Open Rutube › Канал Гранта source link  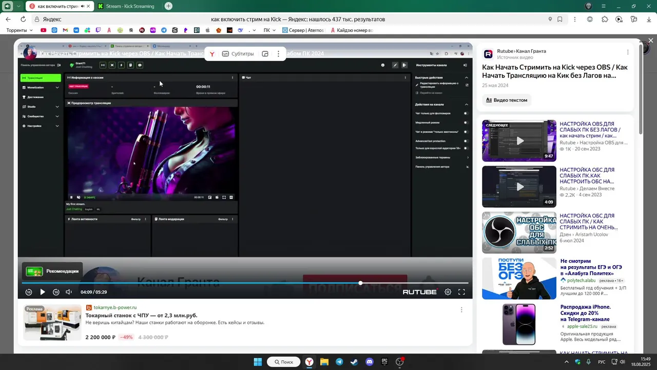click(521, 51)
